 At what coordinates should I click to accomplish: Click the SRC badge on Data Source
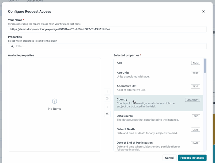point(196,116)
